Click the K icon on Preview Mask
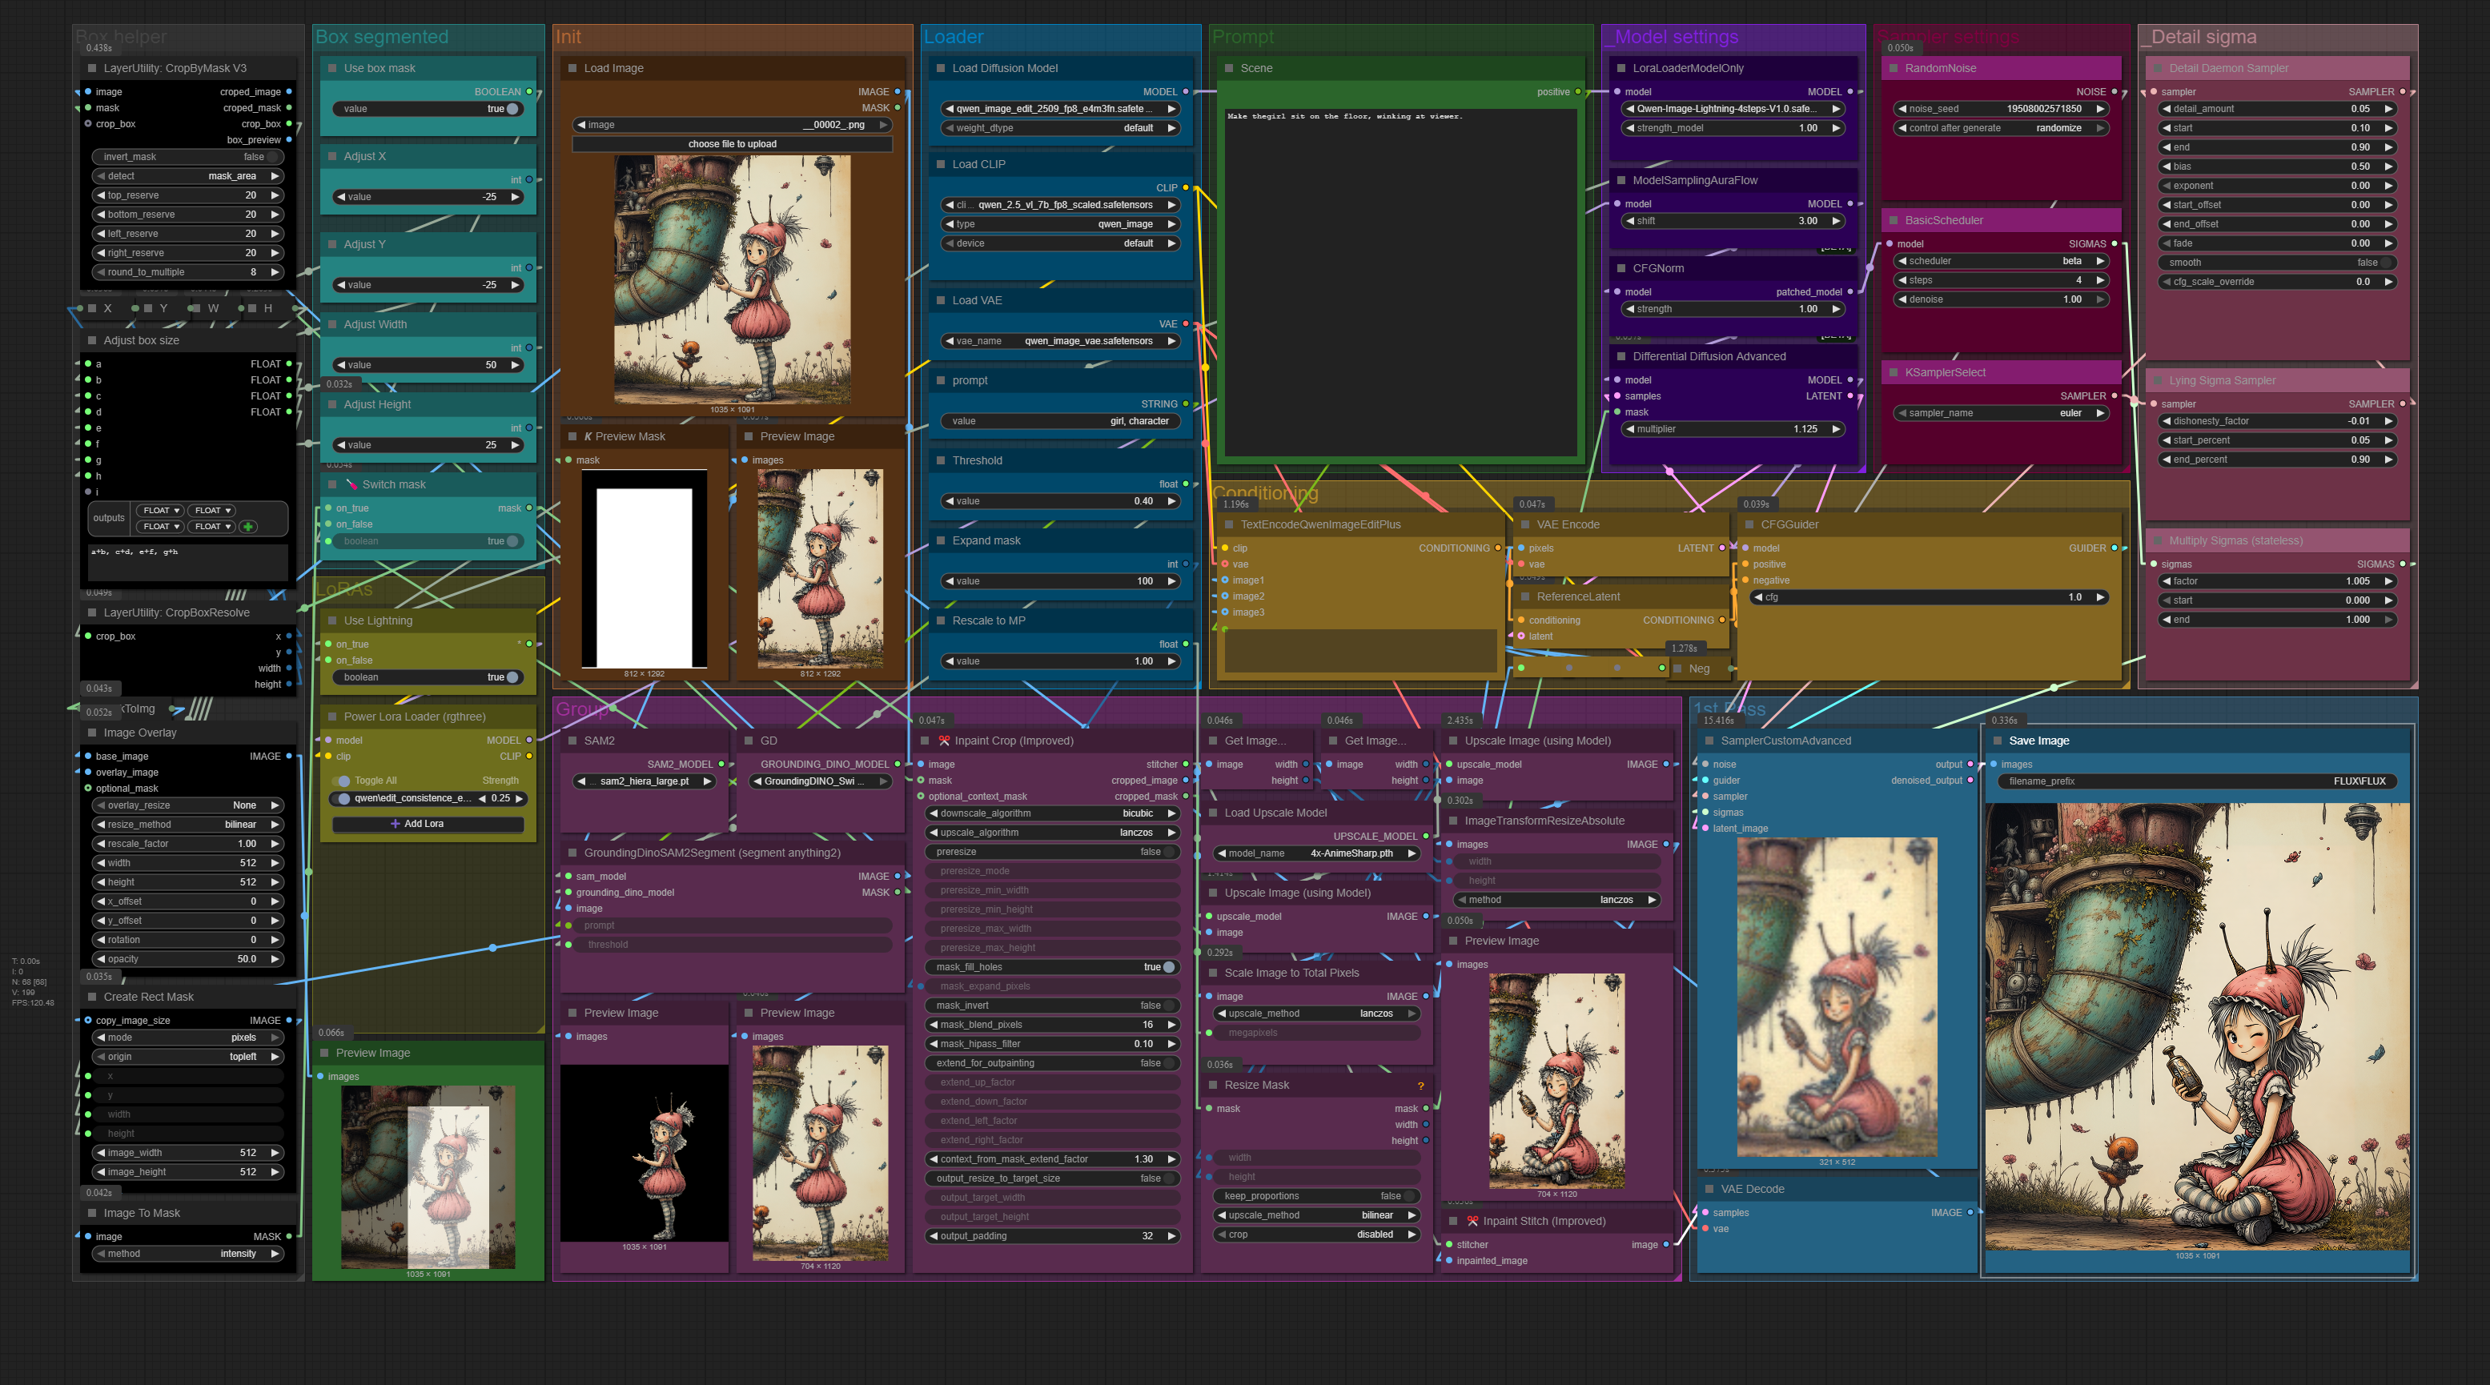 tap(588, 437)
